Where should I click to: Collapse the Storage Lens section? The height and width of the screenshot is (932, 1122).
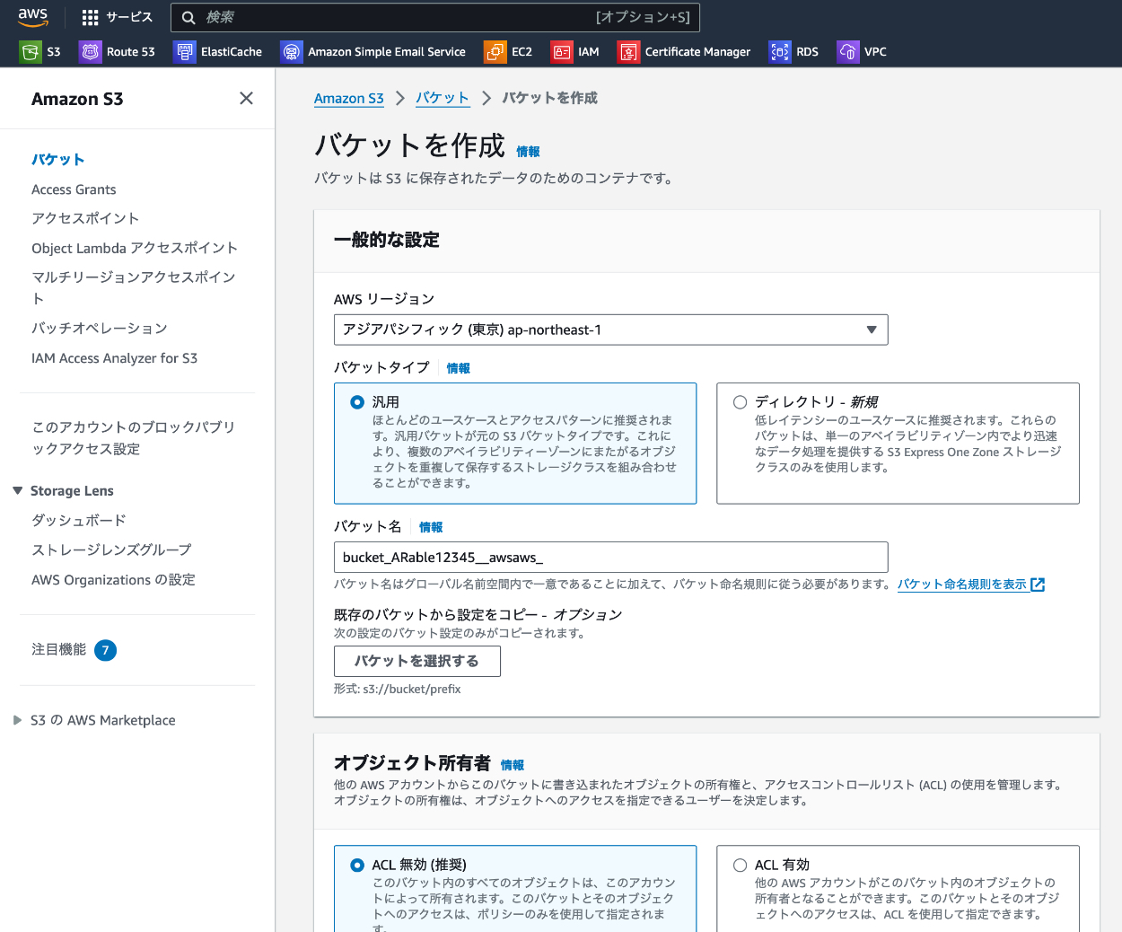click(17, 490)
